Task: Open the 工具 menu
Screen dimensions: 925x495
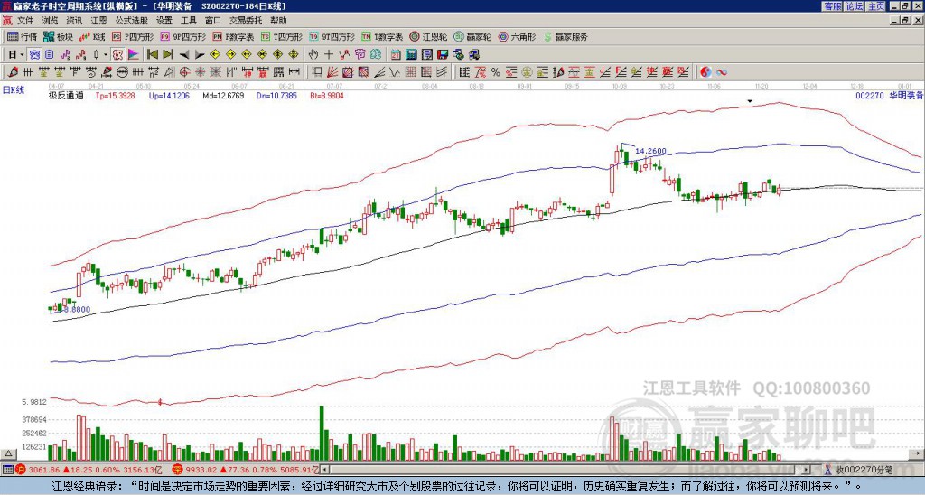Action: 188,21
